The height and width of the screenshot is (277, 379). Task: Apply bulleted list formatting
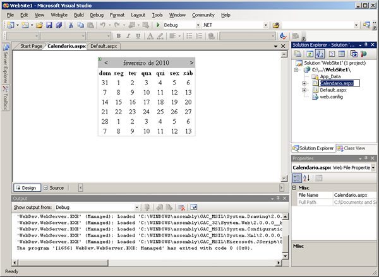point(189,36)
